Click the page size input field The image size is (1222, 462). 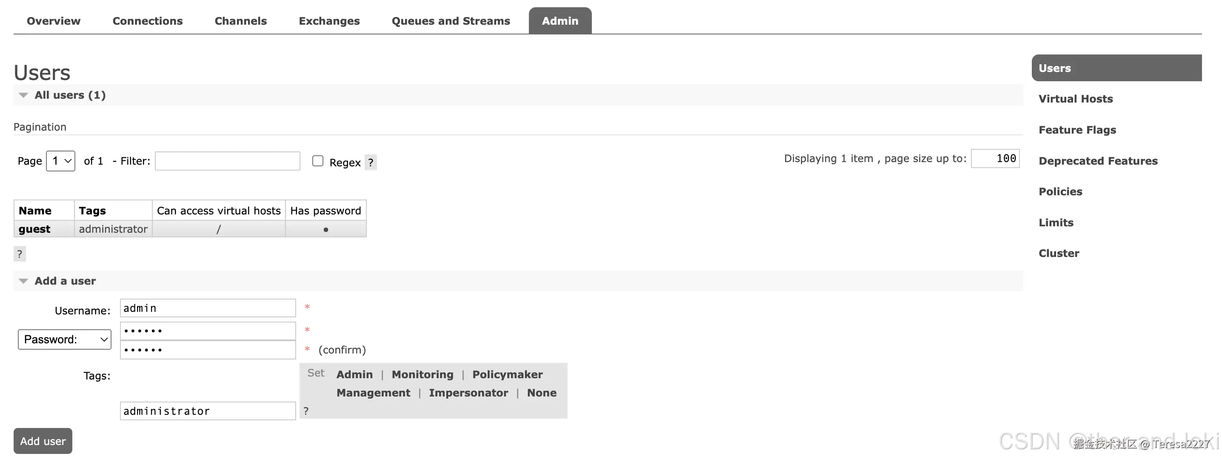point(995,158)
